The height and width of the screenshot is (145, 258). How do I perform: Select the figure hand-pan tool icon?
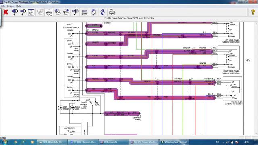[49, 12]
